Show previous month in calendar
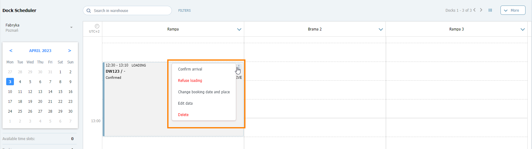532x149 pixels. pyautogui.click(x=11, y=50)
